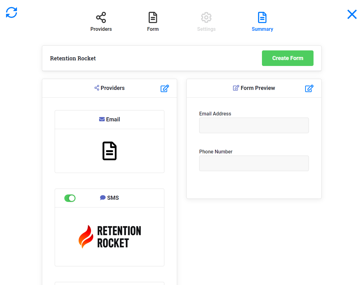Select the Summary step
Viewport: 362px width, 285px height.
point(262,22)
